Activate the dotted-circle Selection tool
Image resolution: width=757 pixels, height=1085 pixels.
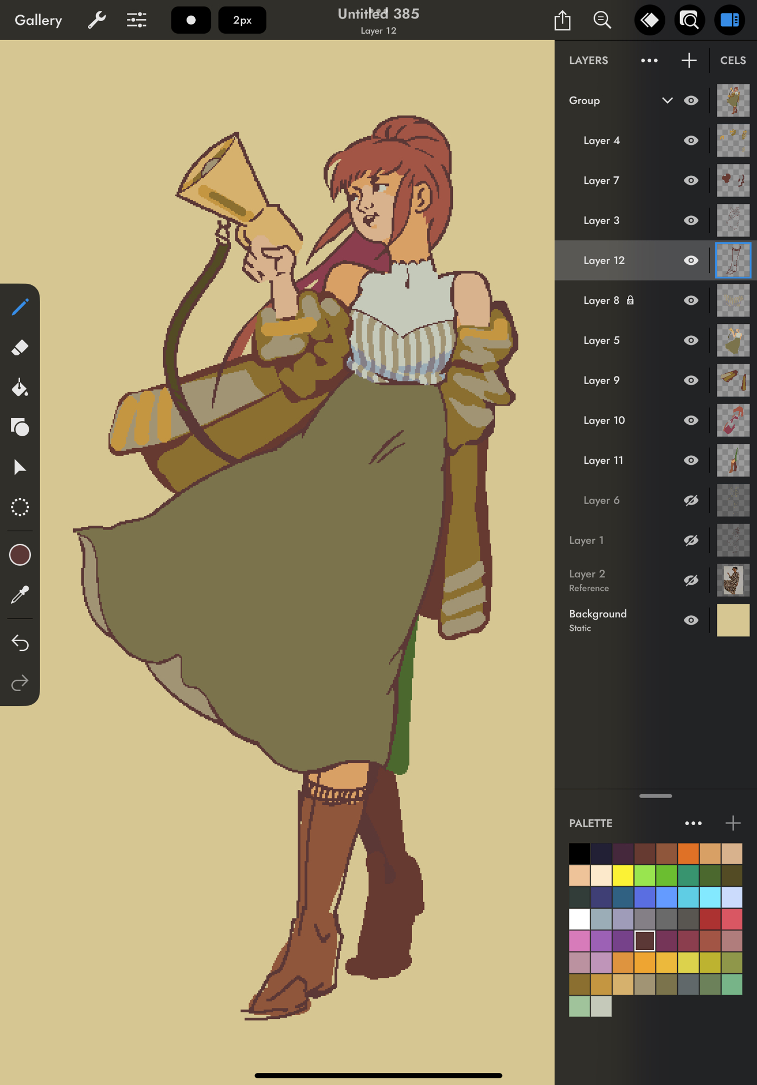pyautogui.click(x=20, y=507)
